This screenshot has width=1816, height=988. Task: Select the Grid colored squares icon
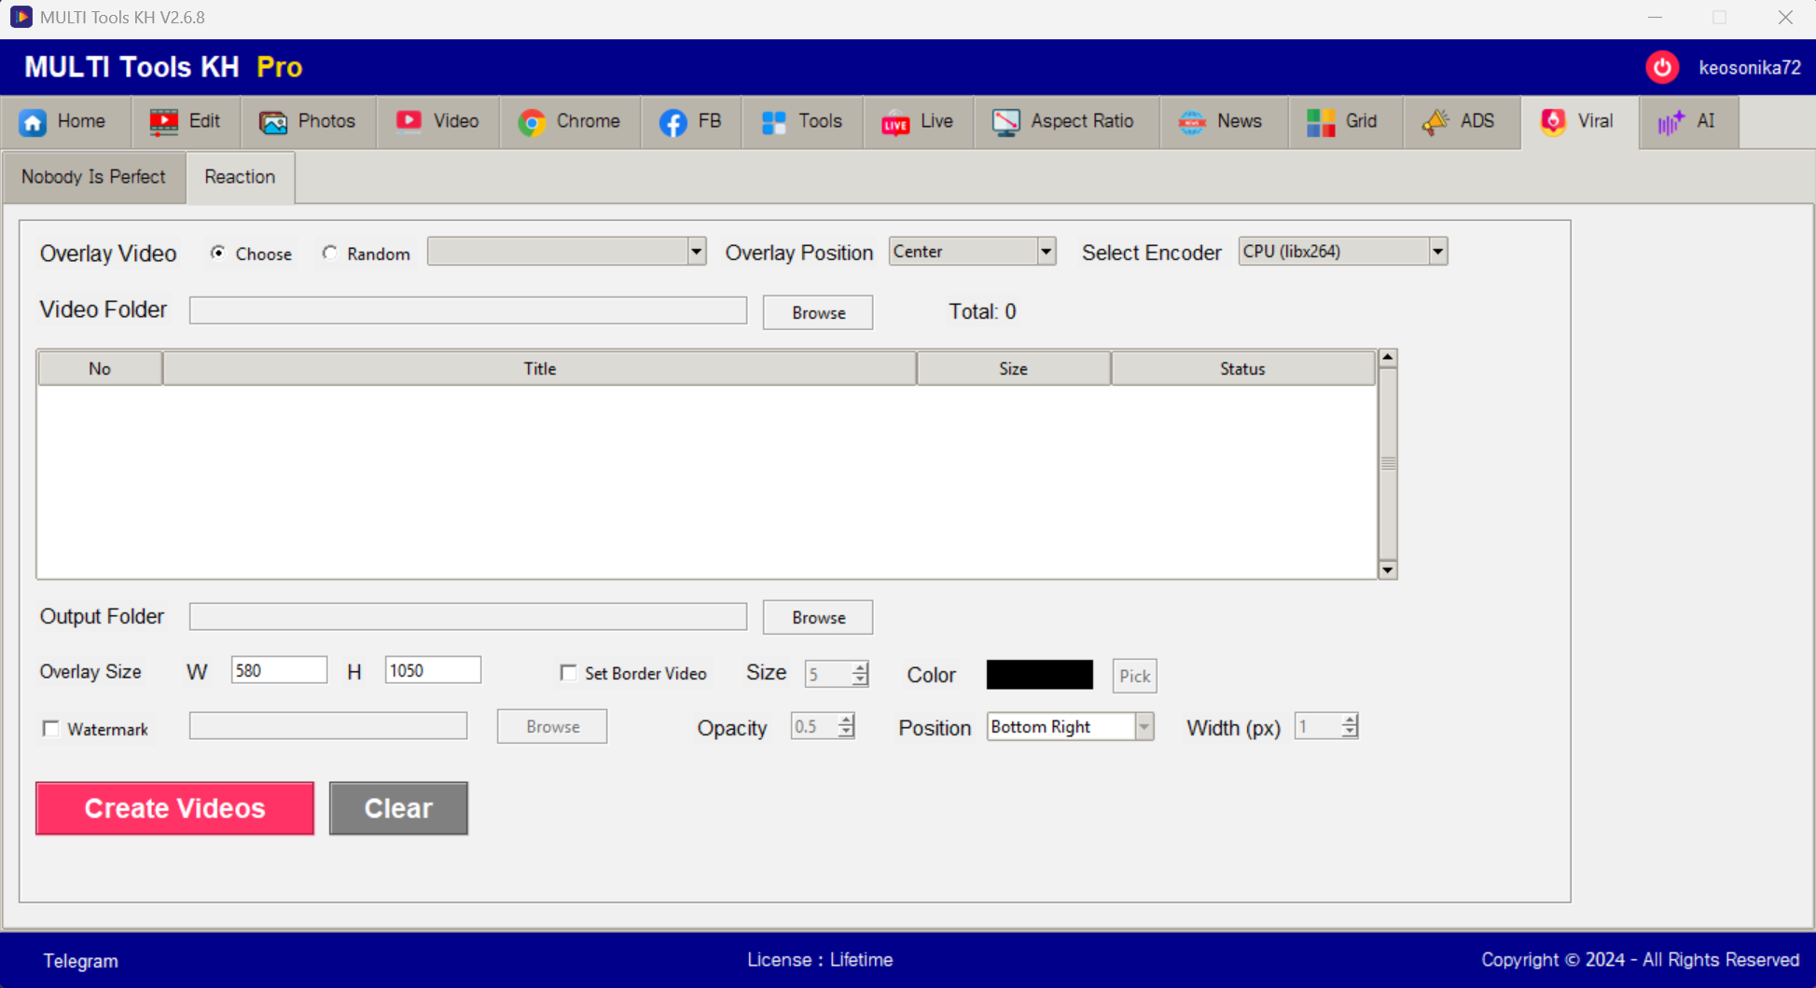(x=1321, y=122)
